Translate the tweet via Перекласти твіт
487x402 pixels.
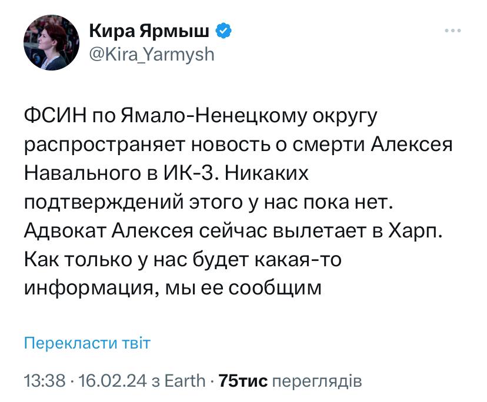[x=87, y=343]
